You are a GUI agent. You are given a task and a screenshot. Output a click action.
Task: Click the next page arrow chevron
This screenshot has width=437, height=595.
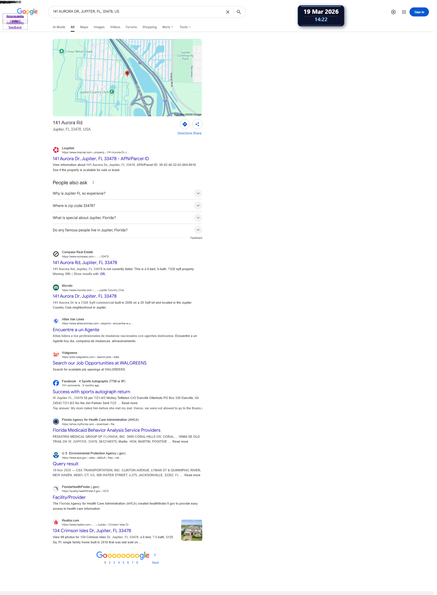155,555
